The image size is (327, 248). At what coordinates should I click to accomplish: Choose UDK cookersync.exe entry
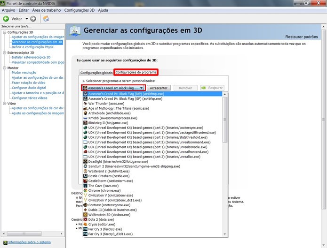[x=152, y=128]
